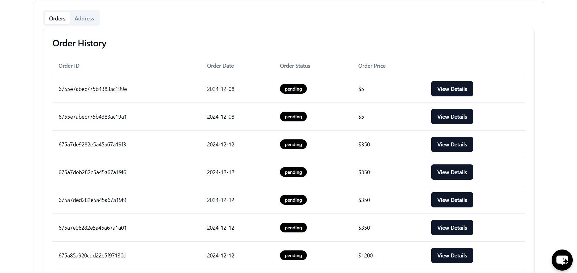The height and width of the screenshot is (273, 577).
Task: Click pending badge of order 6755e7abec775b4383ac199e
Action: (293, 89)
